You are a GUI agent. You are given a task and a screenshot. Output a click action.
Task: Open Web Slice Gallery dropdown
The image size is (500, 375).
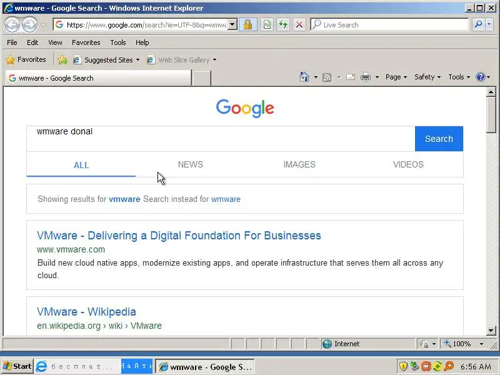coord(182,60)
